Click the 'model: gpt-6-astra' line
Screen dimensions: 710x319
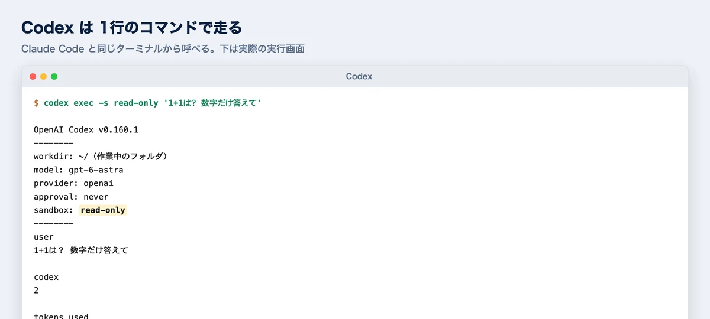tap(79, 170)
